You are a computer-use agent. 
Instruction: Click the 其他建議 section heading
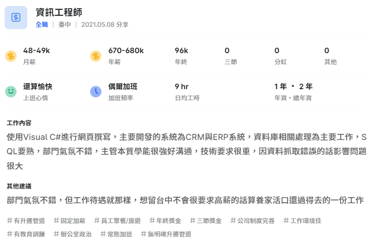[19, 186]
